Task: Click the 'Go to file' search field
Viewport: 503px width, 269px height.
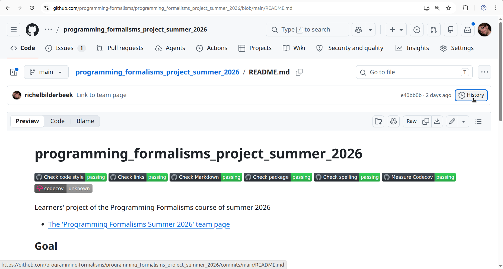Action: point(414,72)
